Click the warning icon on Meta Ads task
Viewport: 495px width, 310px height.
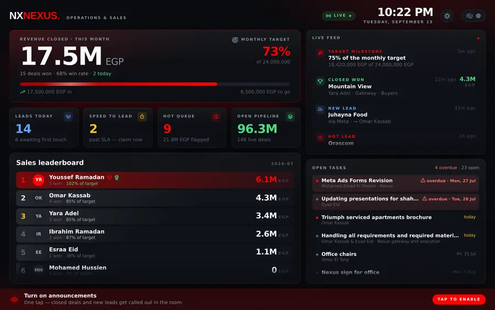423,181
